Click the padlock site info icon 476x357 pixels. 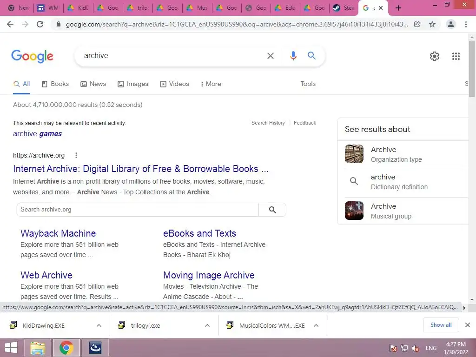tap(59, 24)
